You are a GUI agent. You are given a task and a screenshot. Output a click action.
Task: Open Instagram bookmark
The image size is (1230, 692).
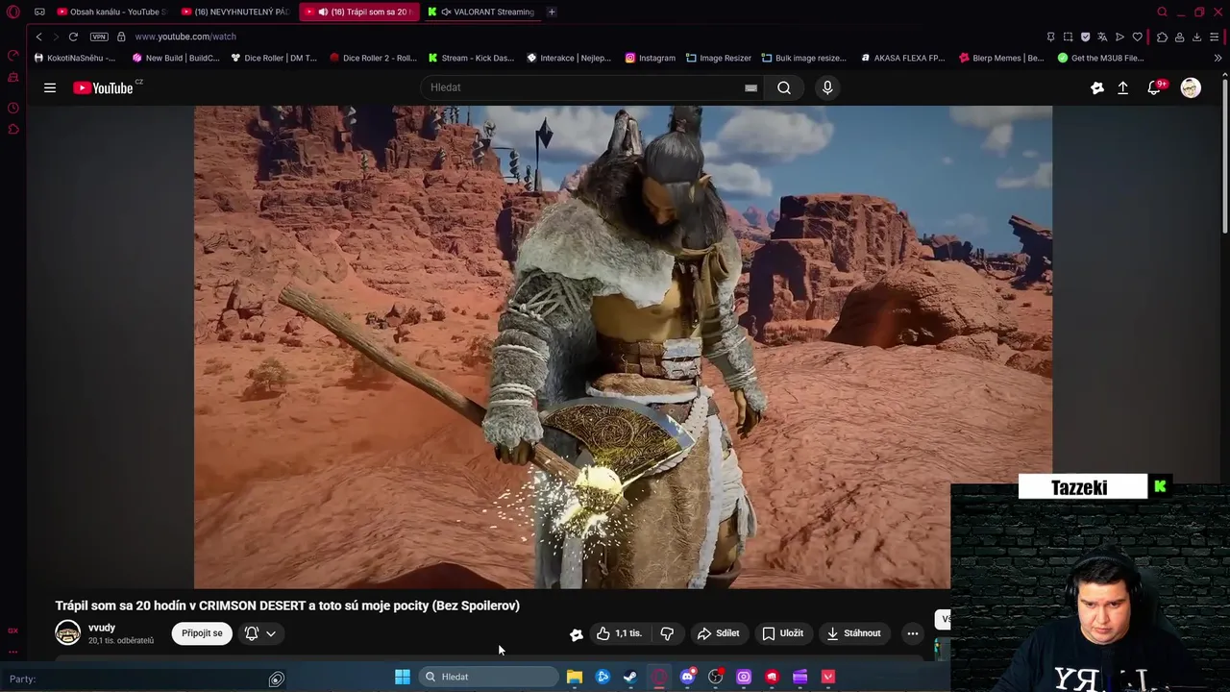coord(650,58)
